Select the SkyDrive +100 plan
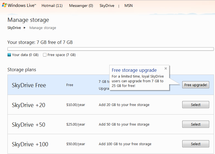The width and height of the screenshot is (215, 154). [x=196, y=144]
